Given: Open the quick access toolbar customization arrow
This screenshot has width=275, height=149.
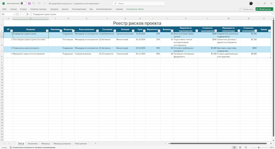Looking at the screenshot, I should pyautogui.click(x=45, y=3).
